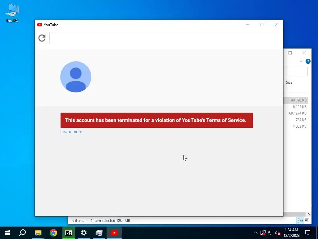This screenshot has height=239, width=318.
Task: Open the notification center icon
Action: pyautogui.click(x=308, y=233)
